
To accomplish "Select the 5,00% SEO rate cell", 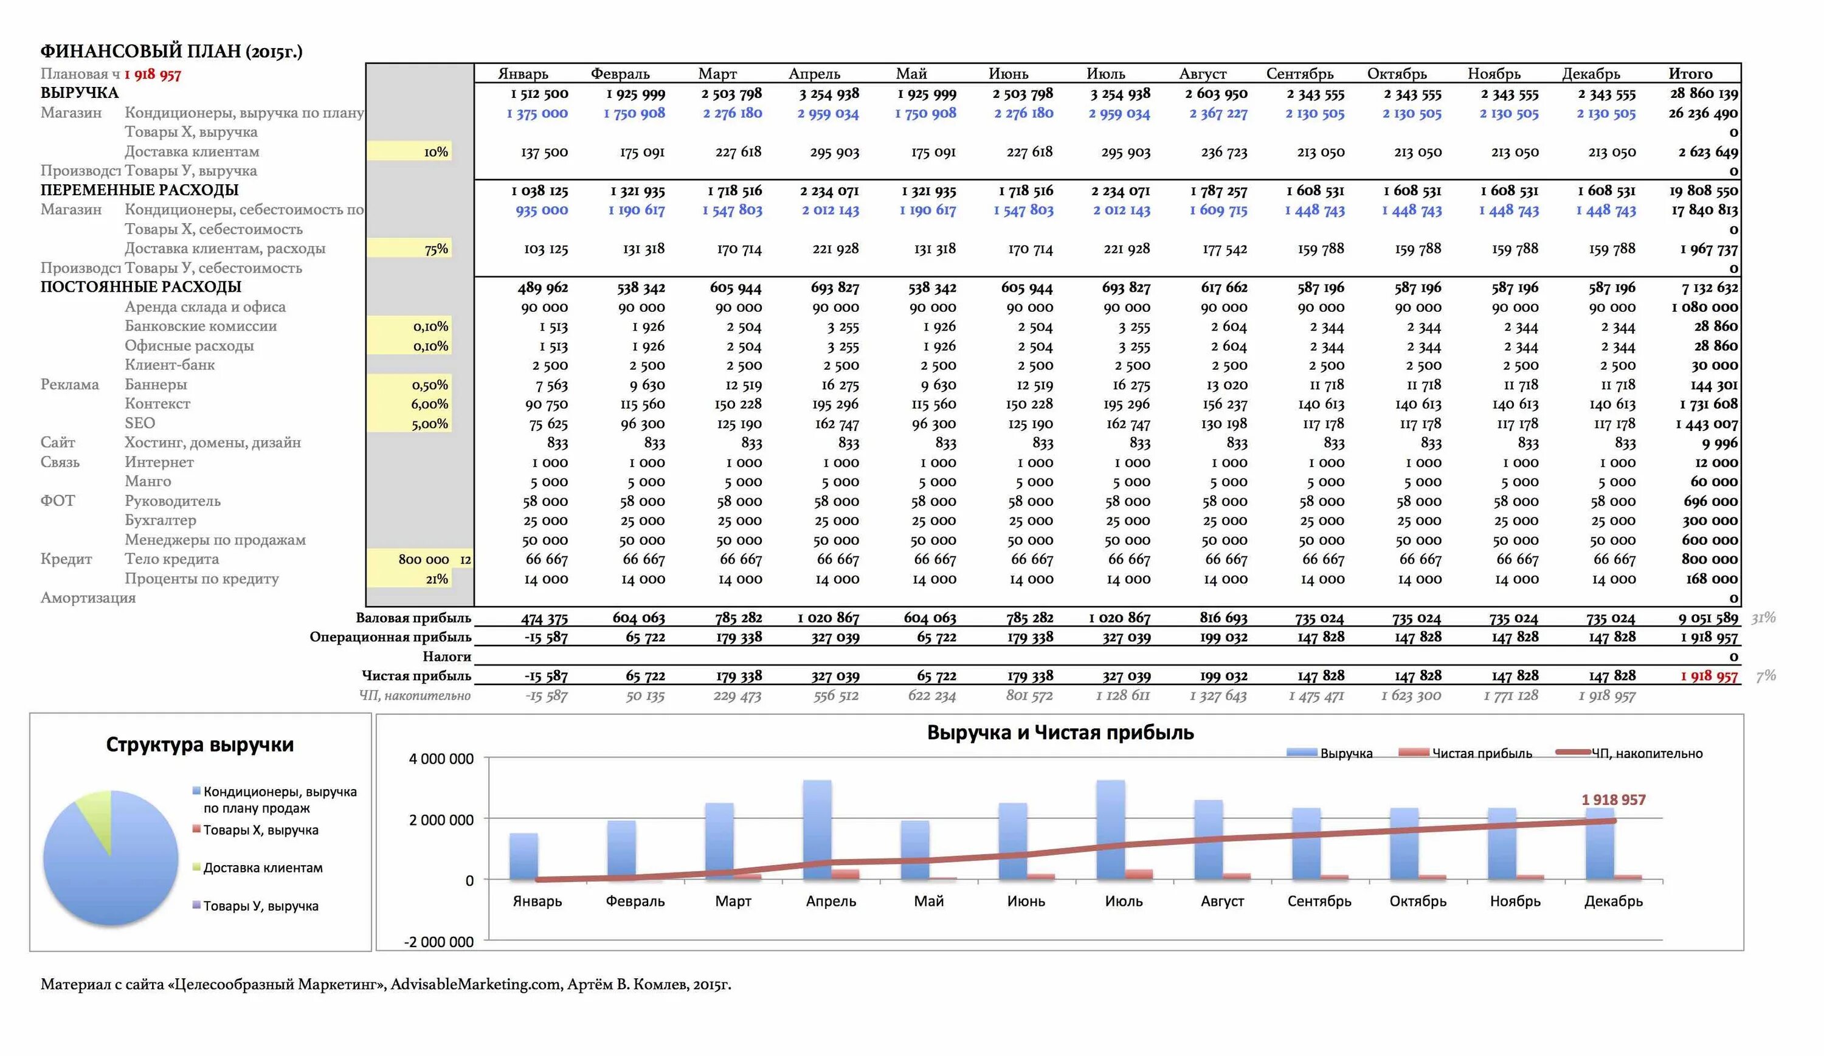I will pos(409,423).
